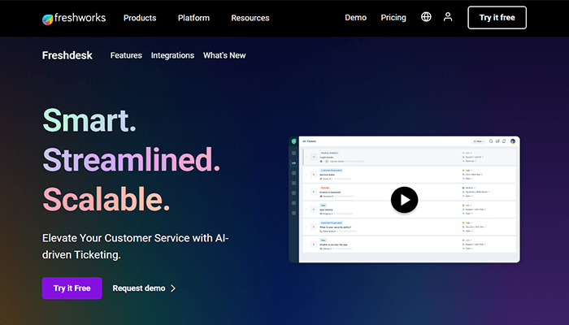Image resolution: width=569 pixels, height=325 pixels.
Task: Open the New dropdown in ticket preview
Action: (479, 141)
